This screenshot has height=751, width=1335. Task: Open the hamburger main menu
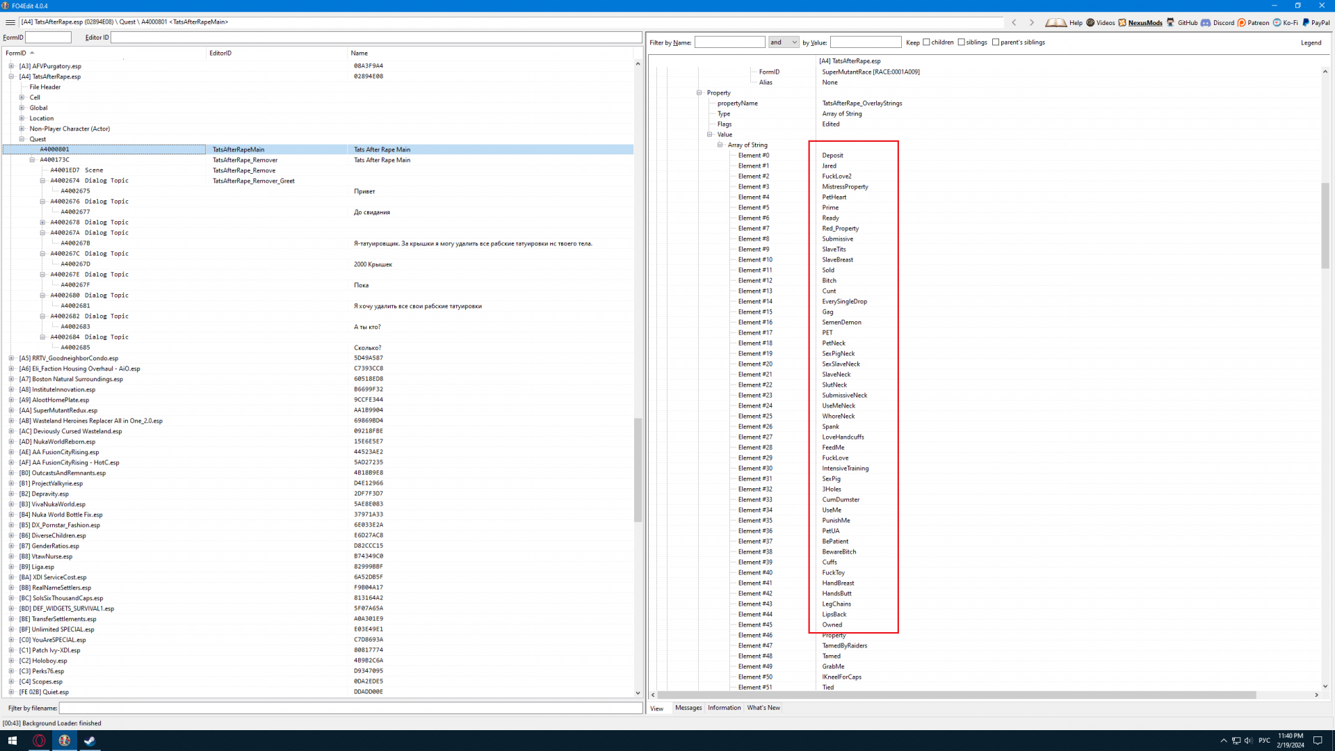[10, 22]
